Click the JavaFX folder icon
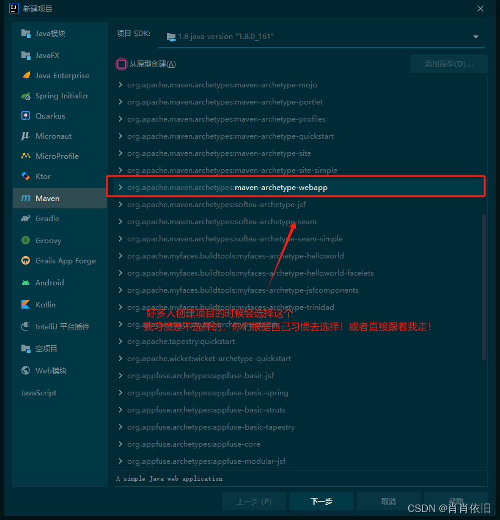This screenshot has width=500, height=520. [x=26, y=55]
